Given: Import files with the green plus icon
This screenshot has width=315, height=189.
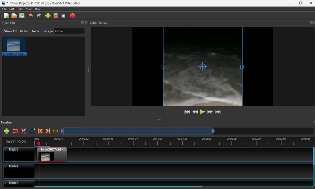Looking at the screenshot, I should [48, 16].
